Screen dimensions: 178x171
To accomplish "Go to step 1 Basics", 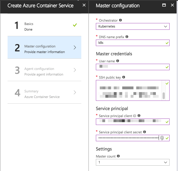I will (x=44, y=26).
